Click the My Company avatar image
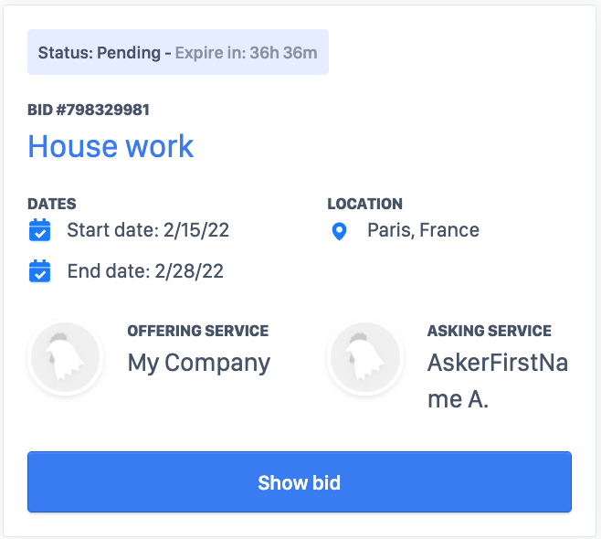The width and height of the screenshot is (601, 539). point(65,360)
